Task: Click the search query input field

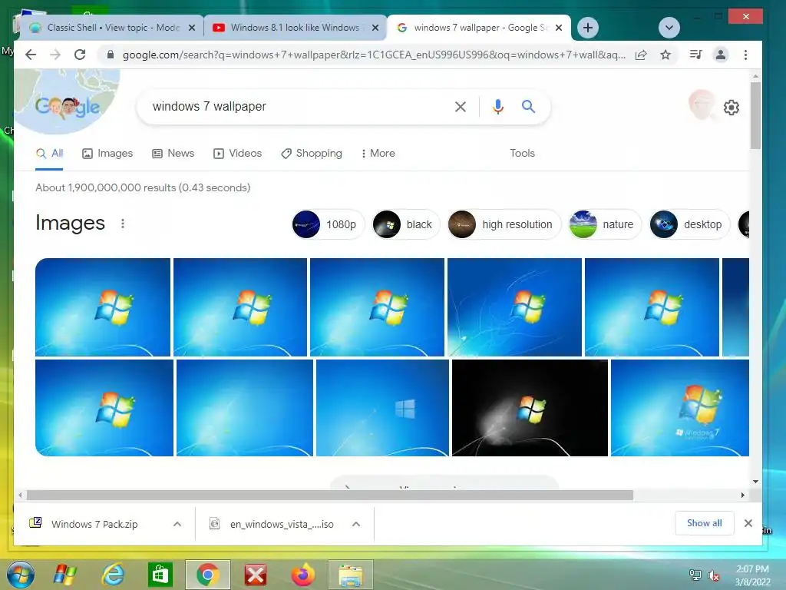Action: (x=296, y=106)
